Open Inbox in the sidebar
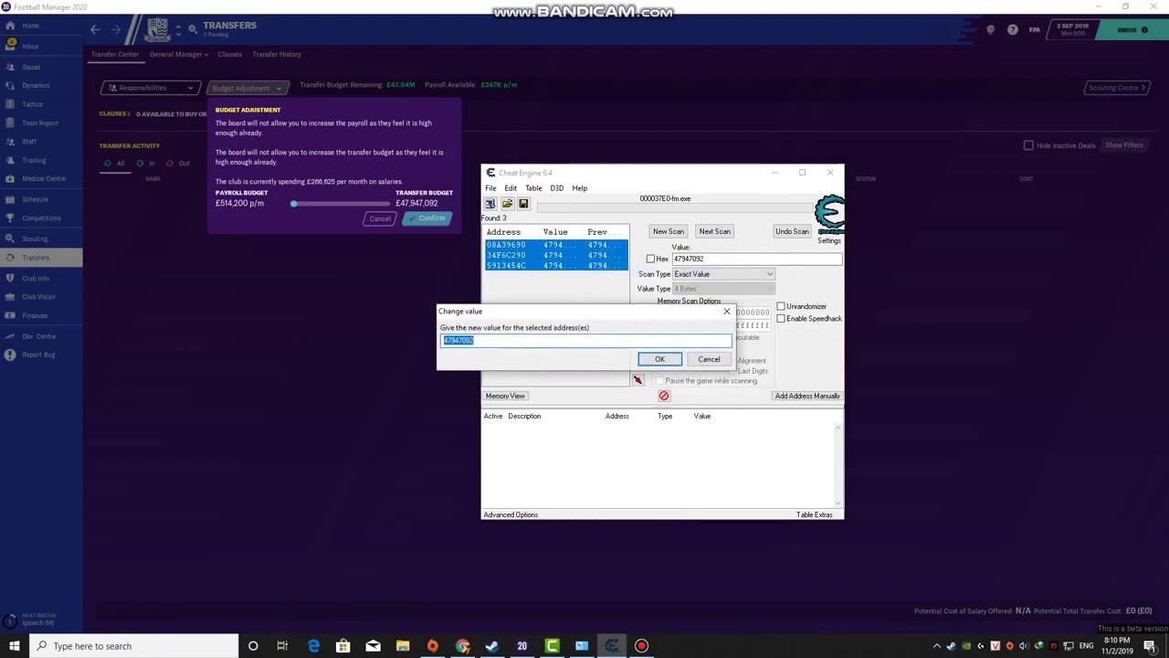This screenshot has width=1169, height=658. [x=30, y=46]
